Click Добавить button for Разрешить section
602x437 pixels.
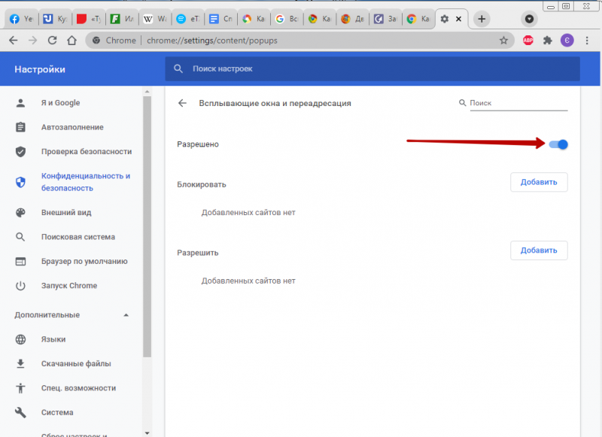point(539,250)
